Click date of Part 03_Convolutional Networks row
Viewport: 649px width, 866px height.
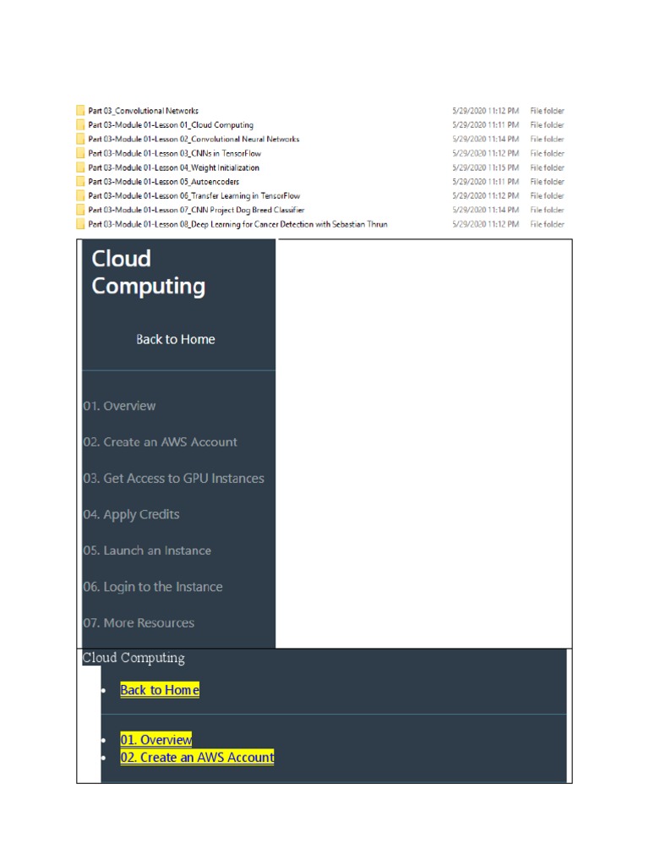pyautogui.click(x=486, y=111)
